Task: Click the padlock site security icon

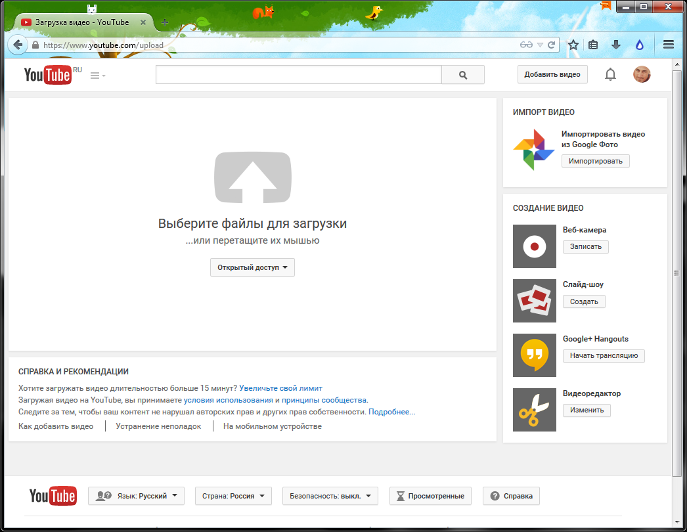Action: 35,45
